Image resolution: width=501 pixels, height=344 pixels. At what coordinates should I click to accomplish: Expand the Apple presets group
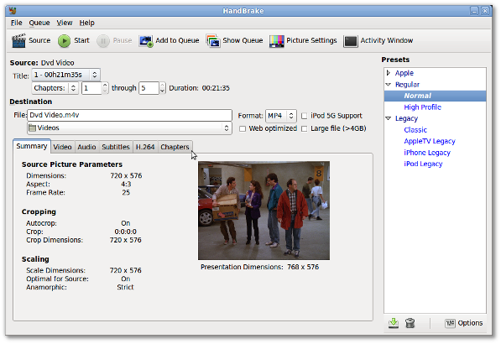389,73
